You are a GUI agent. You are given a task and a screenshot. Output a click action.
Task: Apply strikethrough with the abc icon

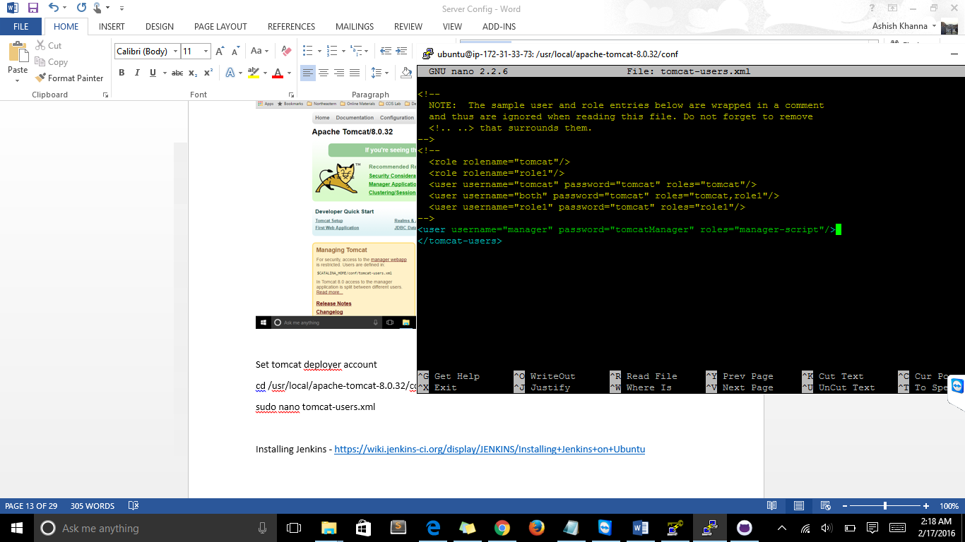pyautogui.click(x=177, y=73)
